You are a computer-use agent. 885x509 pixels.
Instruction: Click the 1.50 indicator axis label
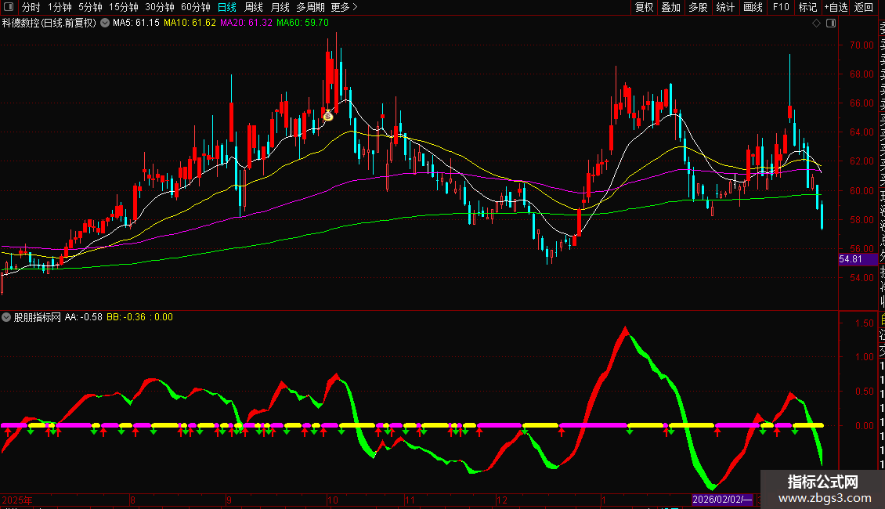coord(865,323)
